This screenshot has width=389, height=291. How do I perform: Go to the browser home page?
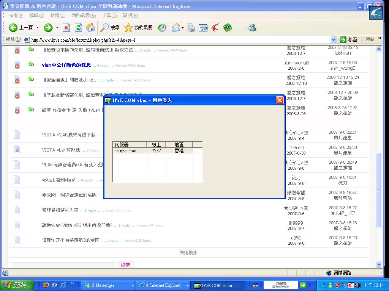(x=90, y=28)
